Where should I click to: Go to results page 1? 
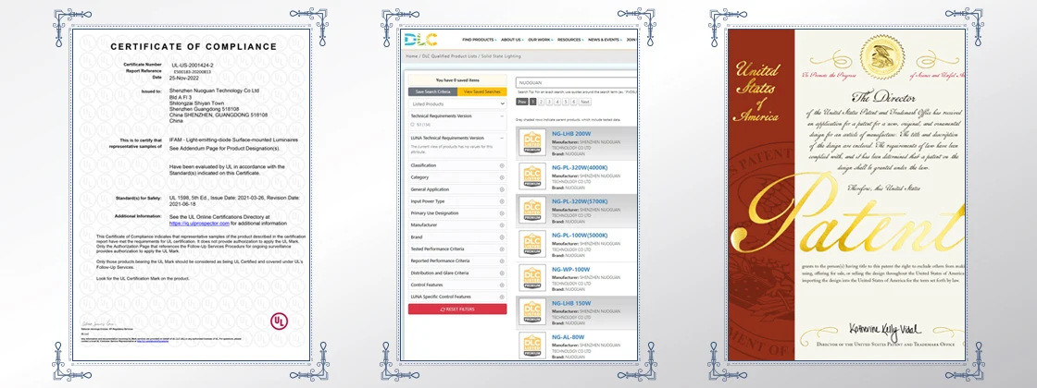pos(532,103)
